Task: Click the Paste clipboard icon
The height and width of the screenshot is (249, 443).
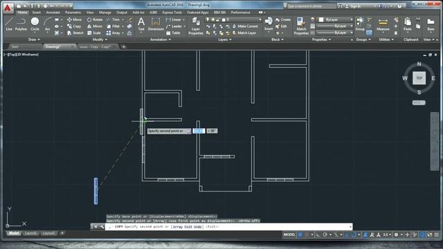Action: (408, 24)
